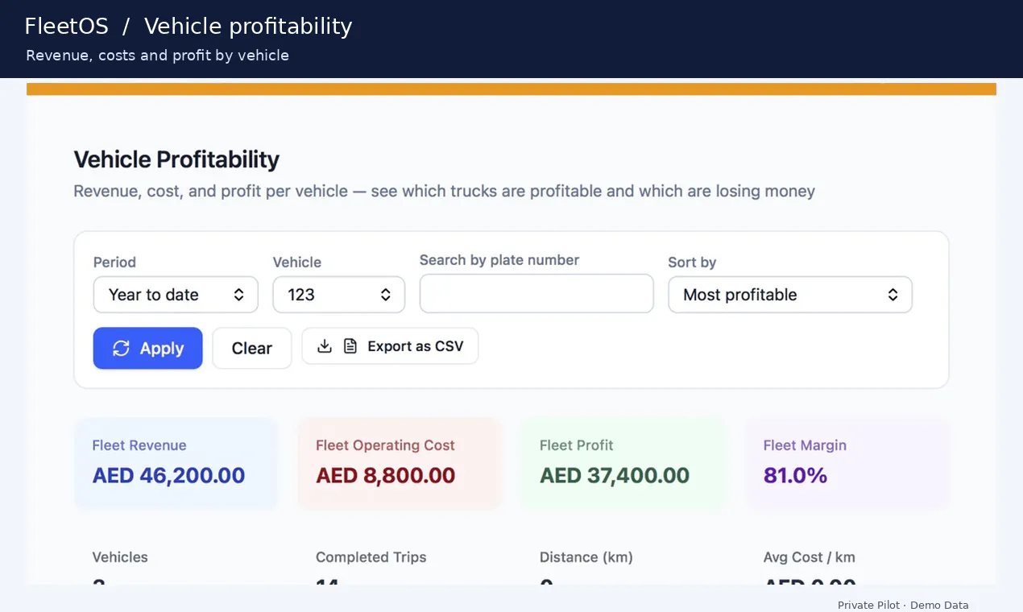Select the Fleet Profit value AED 37,400.00
The image size is (1023, 612).
tap(615, 475)
